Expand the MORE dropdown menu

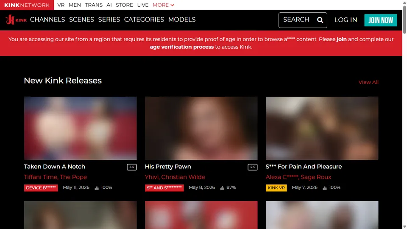[x=163, y=5]
